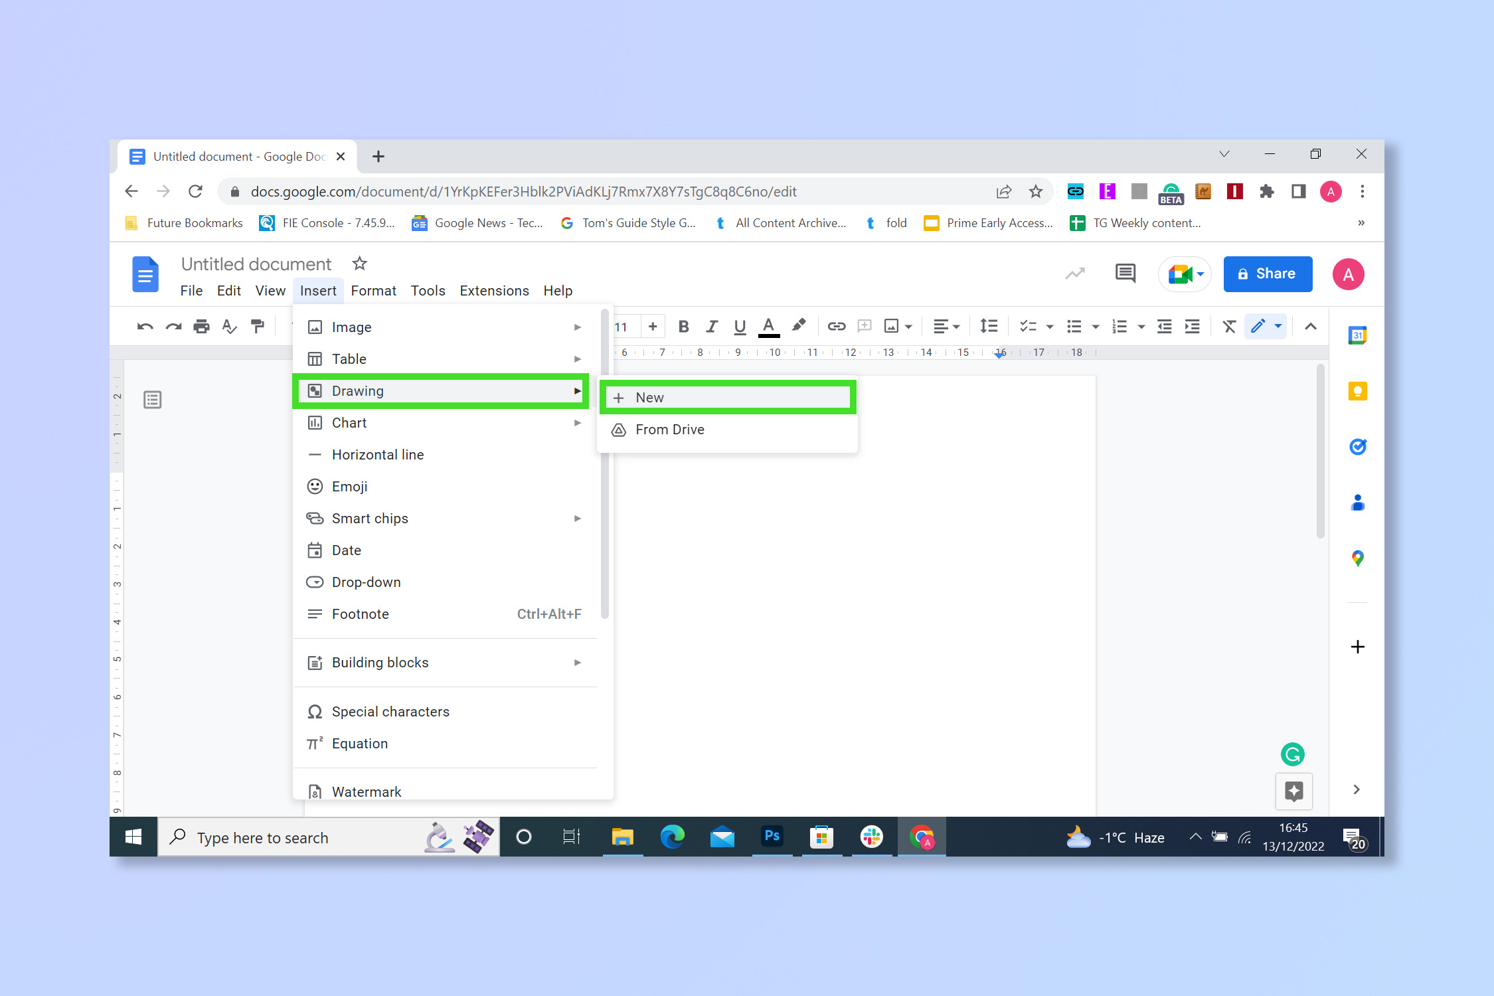Viewport: 1494px width, 996px height.
Task: Click the undo icon in toolbar
Action: (147, 327)
